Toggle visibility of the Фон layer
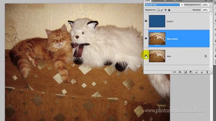This screenshot has height=121, width=216. click(146, 56)
